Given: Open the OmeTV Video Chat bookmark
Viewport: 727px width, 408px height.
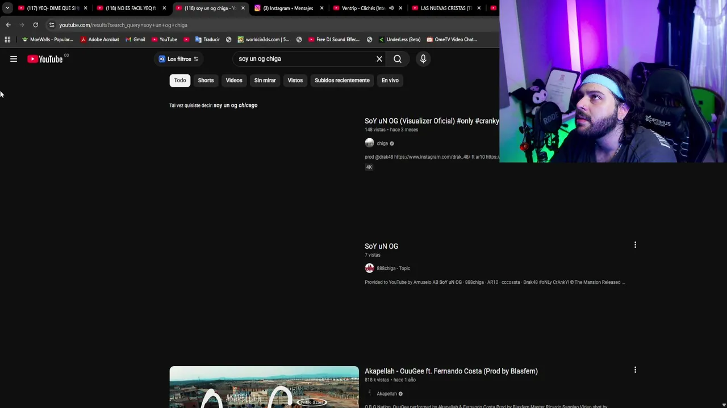Looking at the screenshot, I should click(452, 40).
